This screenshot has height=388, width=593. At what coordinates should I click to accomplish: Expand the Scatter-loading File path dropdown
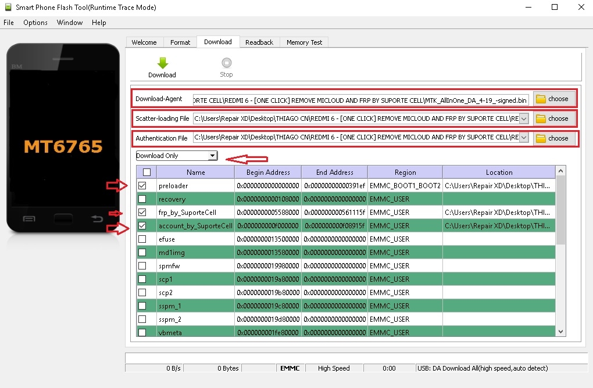[x=524, y=118]
